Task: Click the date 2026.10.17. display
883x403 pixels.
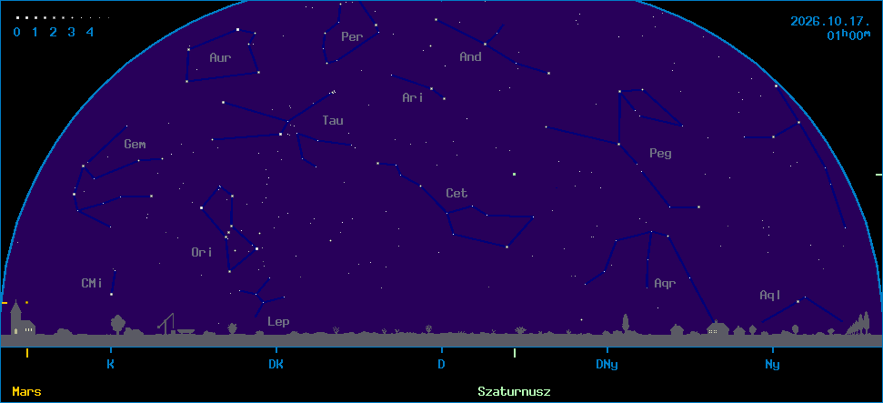Action: pyautogui.click(x=830, y=22)
